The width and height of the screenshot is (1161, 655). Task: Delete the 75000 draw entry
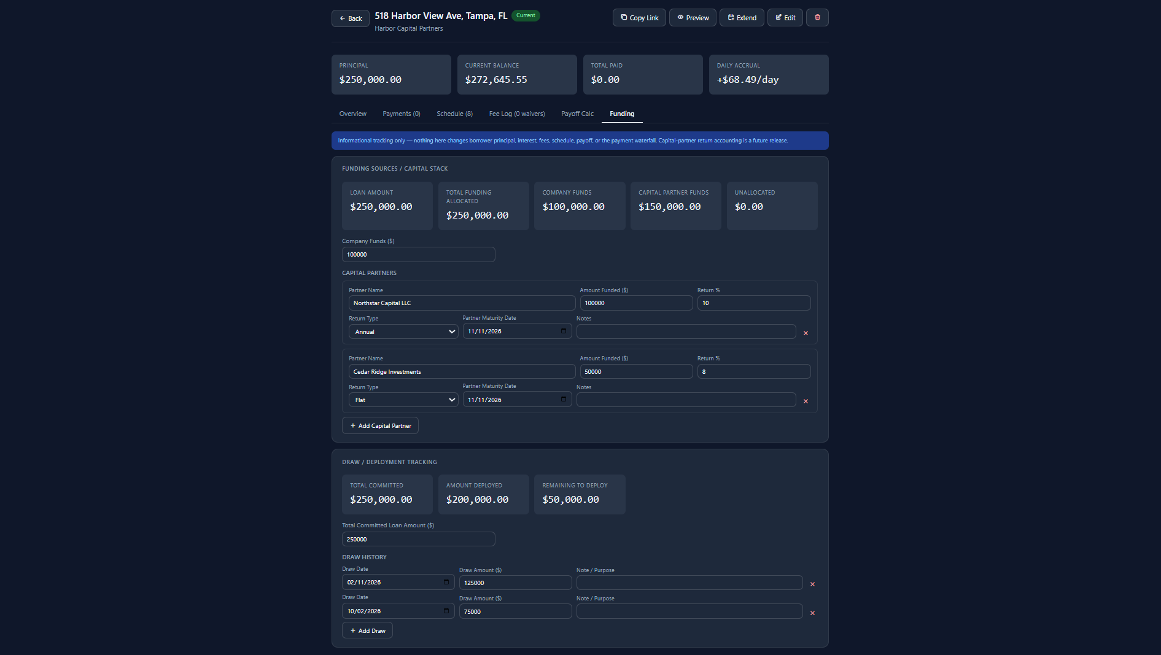pyautogui.click(x=812, y=613)
